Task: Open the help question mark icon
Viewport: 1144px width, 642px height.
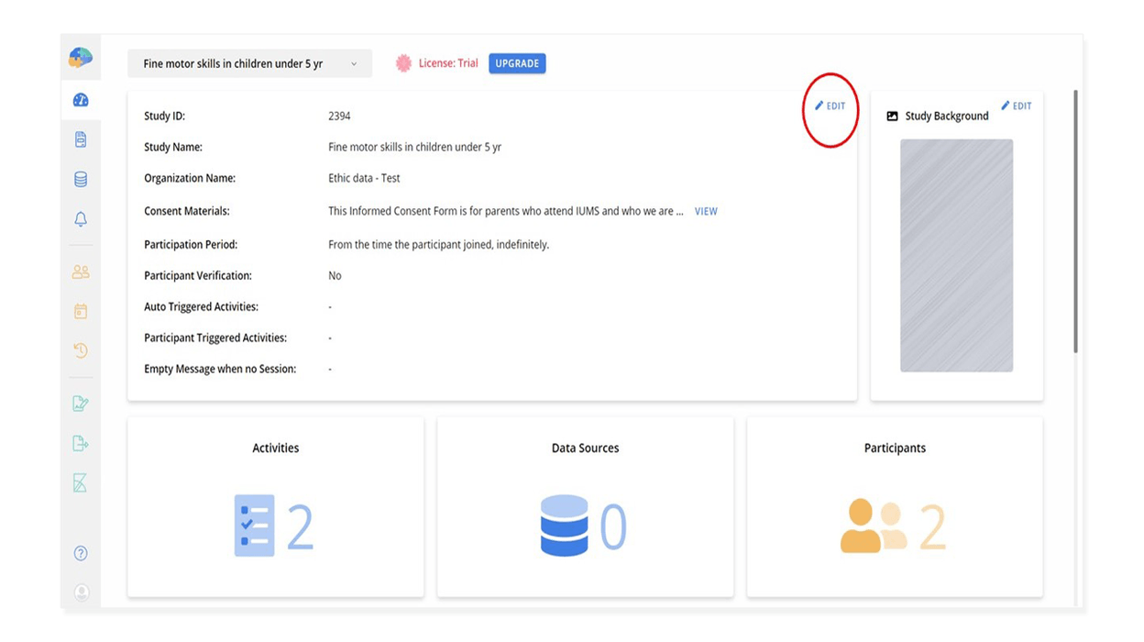Action: pos(81,553)
